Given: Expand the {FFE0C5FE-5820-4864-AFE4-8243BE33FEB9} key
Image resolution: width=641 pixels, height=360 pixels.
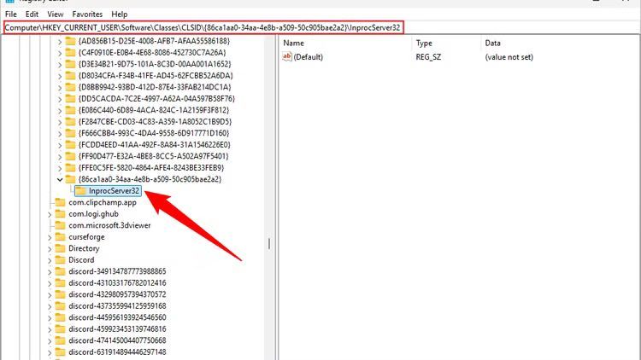Looking at the screenshot, I should pyautogui.click(x=59, y=168).
